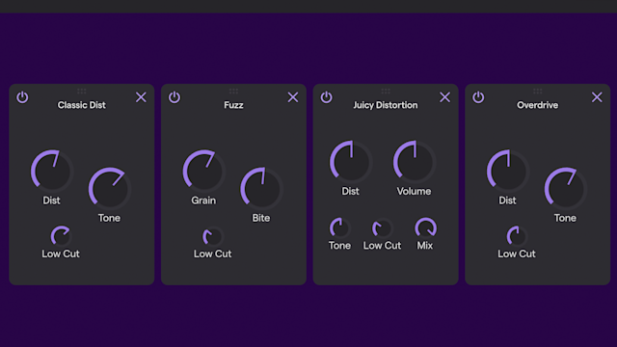Click the Low Cut knob in Juicy Distortion
The image size is (617, 347).
click(x=383, y=228)
